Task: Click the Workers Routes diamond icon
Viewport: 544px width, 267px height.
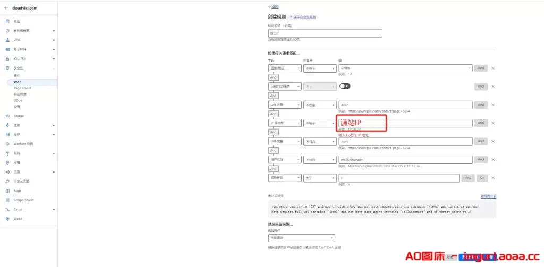Action: [7, 144]
